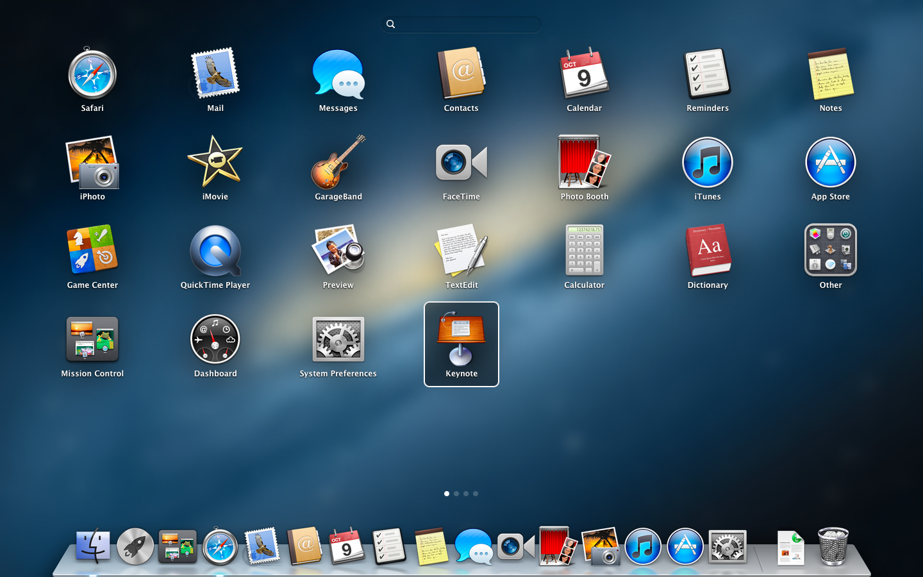Open App Store from the Dock
Screen dimensions: 923x577
[685, 547]
